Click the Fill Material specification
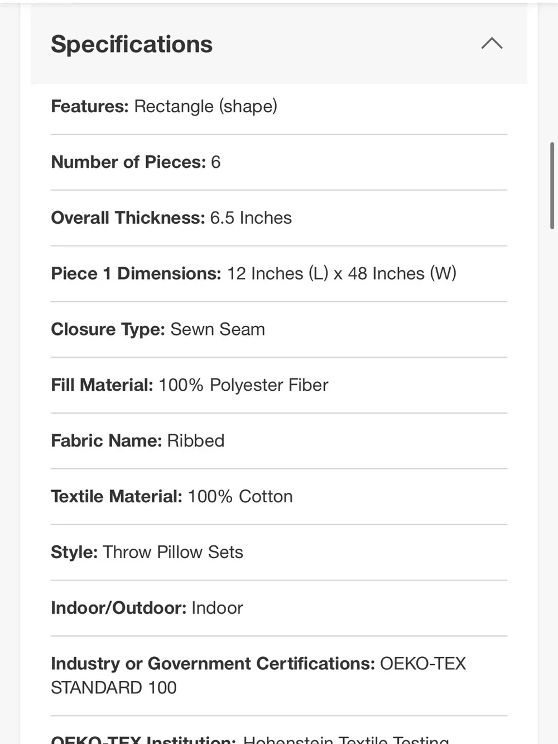The image size is (558, 744). point(279,386)
